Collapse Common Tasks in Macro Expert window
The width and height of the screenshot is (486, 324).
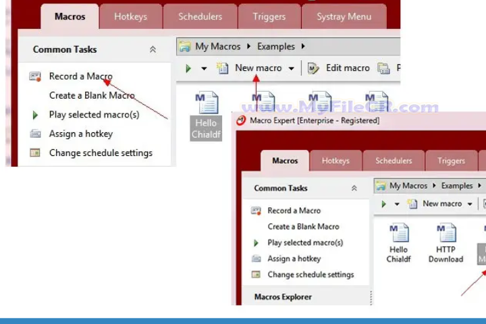click(354, 188)
